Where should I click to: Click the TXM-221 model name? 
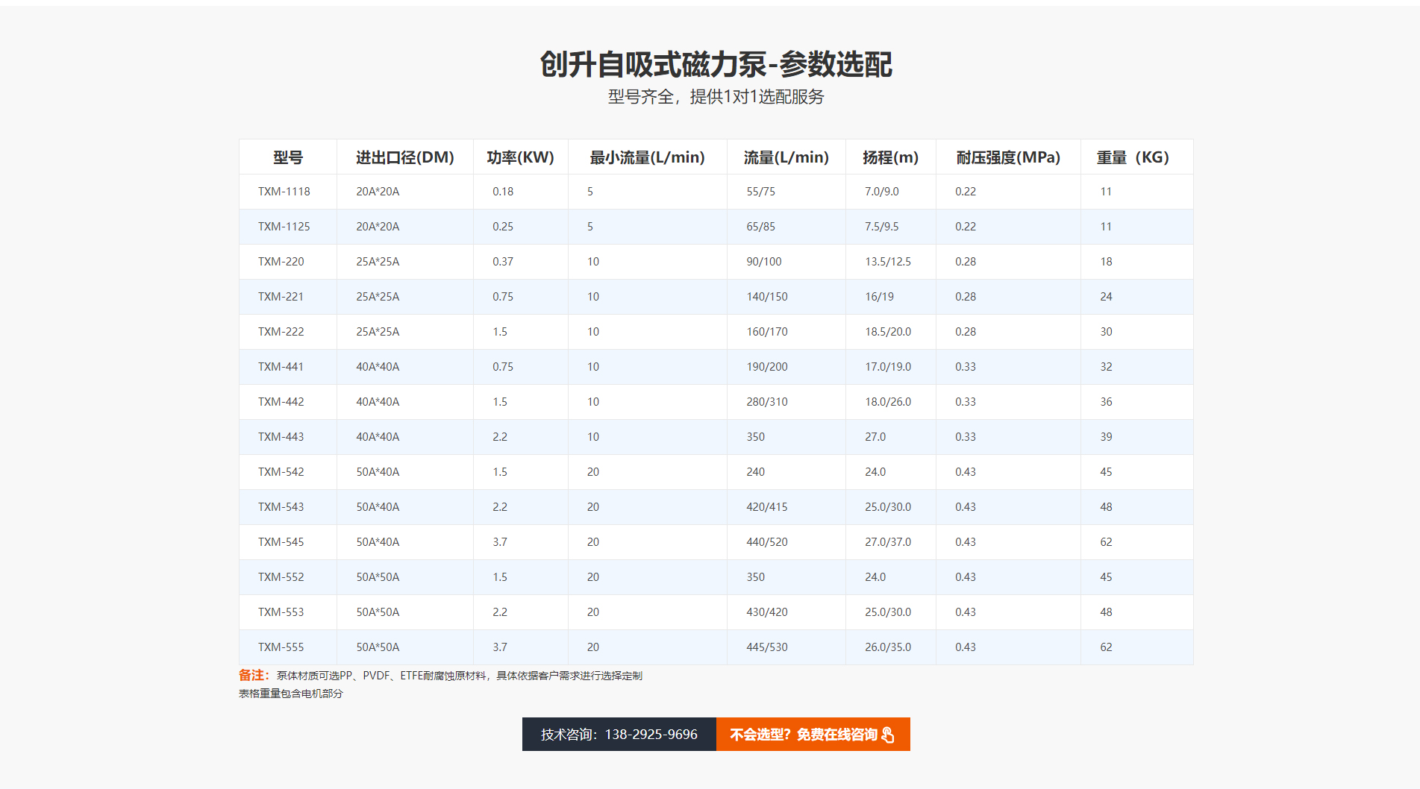coord(281,297)
